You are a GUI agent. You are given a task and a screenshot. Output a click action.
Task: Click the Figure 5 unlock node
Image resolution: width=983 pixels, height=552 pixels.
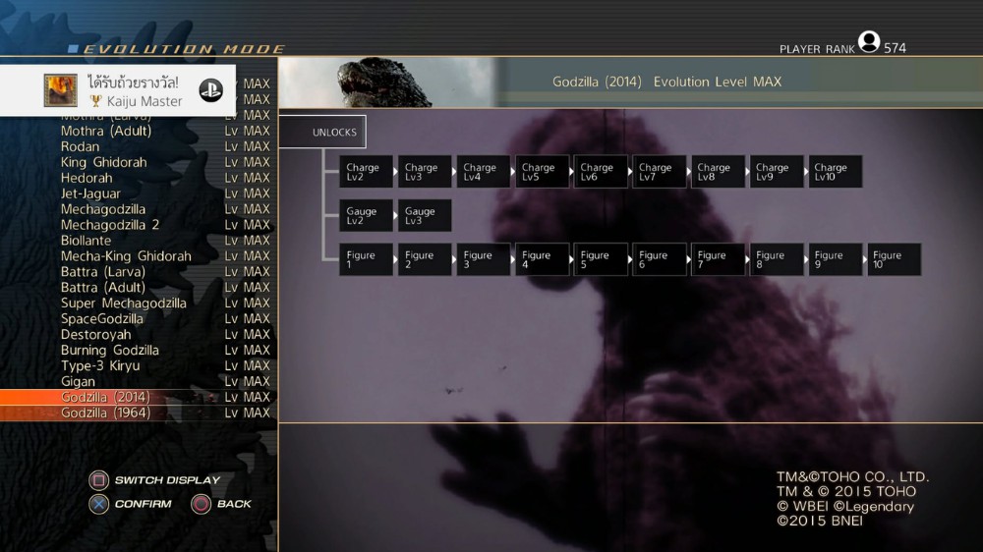(x=601, y=259)
